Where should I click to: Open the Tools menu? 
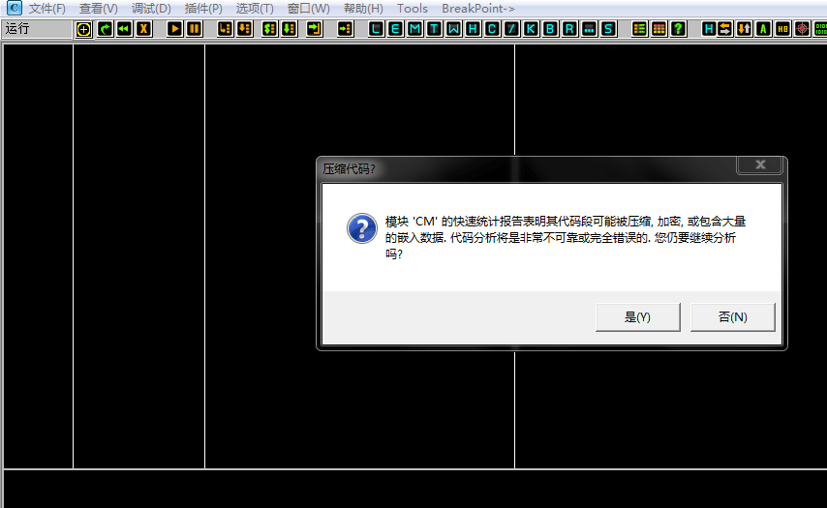click(x=413, y=9)
